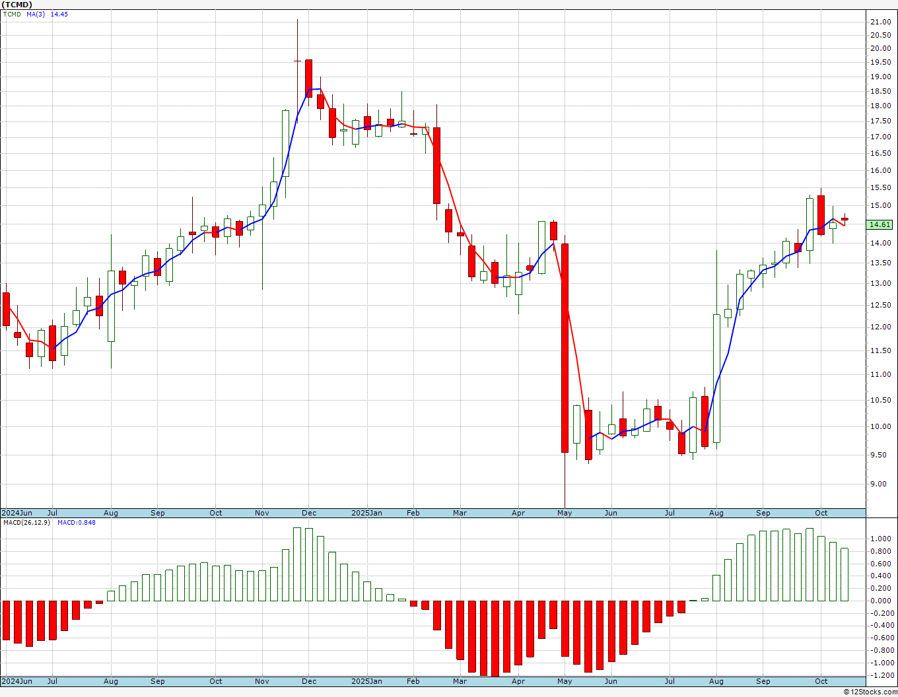Click the 16.50 price axis label
Viewport: 898px width, 697px height.
[x=880, y=153]
